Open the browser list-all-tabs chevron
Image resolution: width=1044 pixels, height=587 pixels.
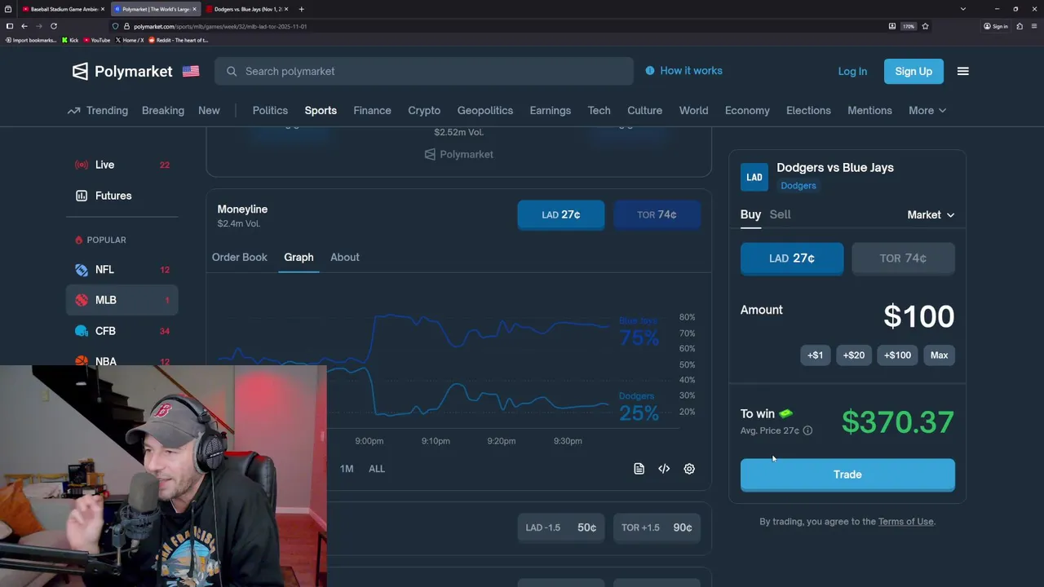pyautogui.click(x=962, y=9)
